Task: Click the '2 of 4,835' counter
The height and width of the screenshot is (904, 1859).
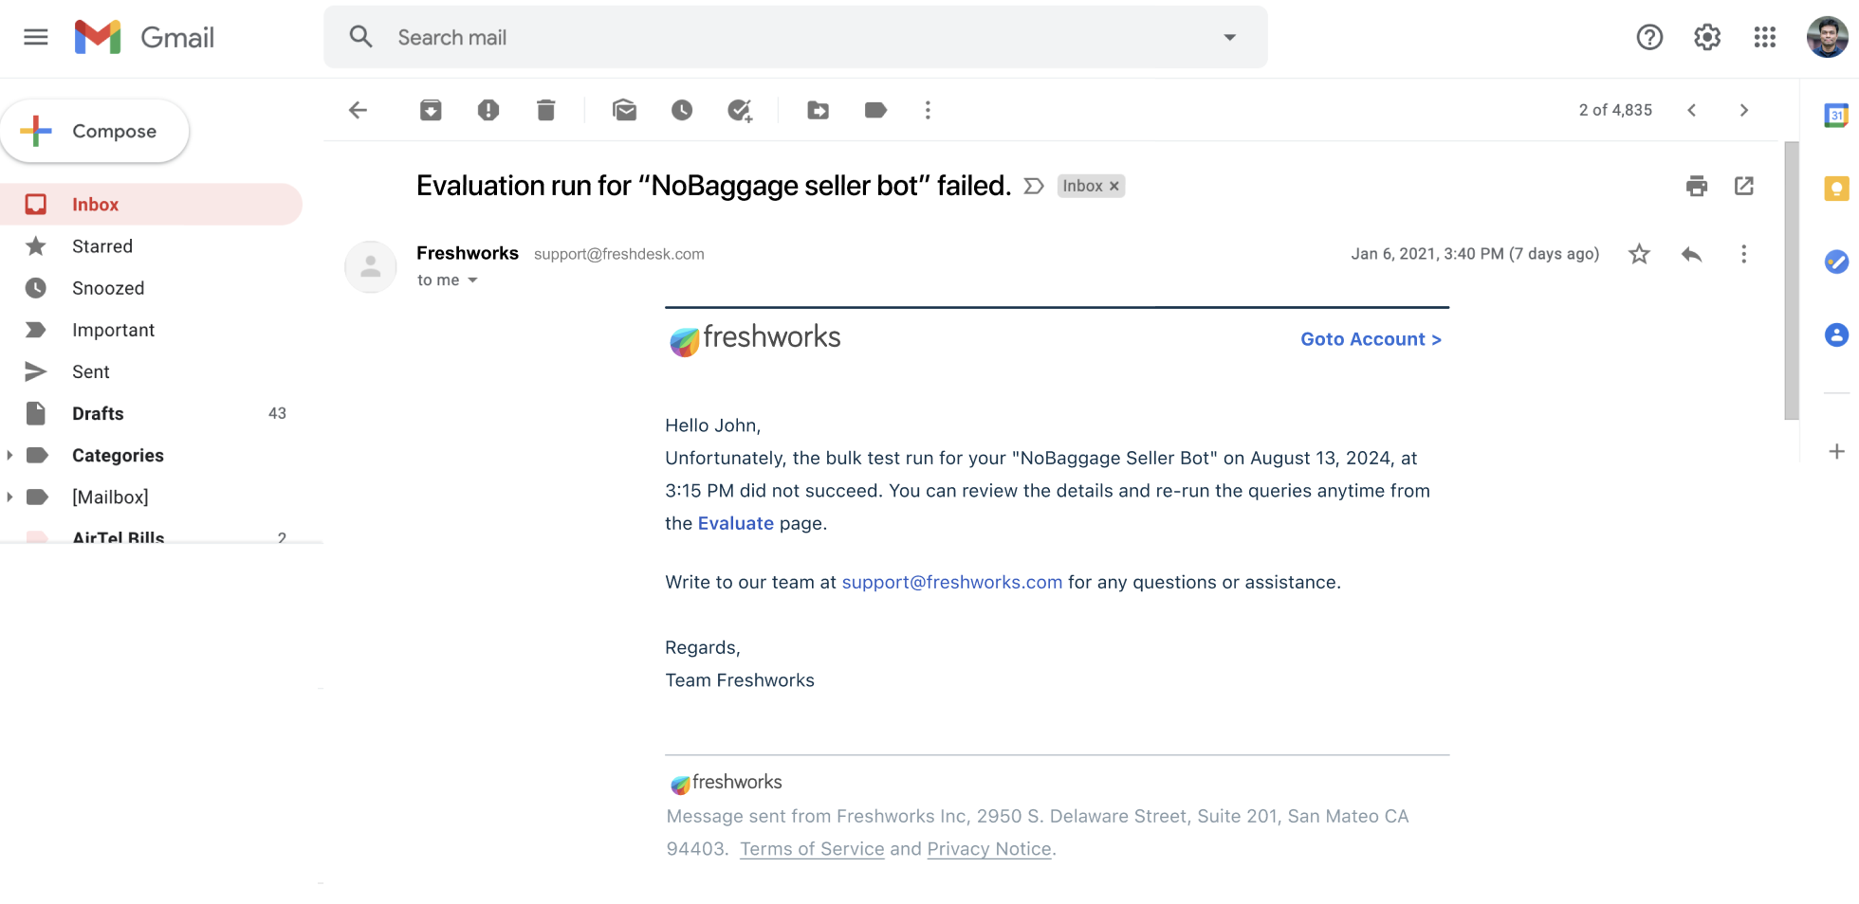Action: [1615, 110]
